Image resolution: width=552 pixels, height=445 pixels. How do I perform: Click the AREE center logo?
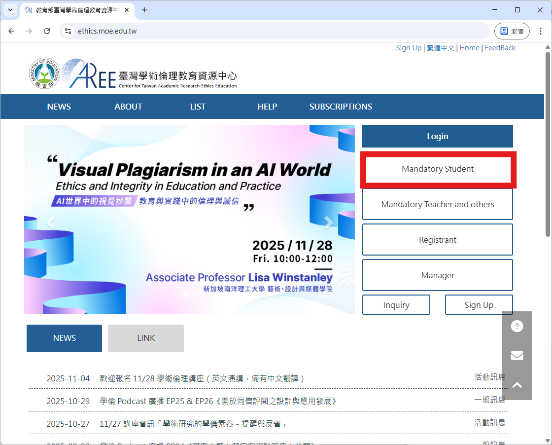click(153, 75)
